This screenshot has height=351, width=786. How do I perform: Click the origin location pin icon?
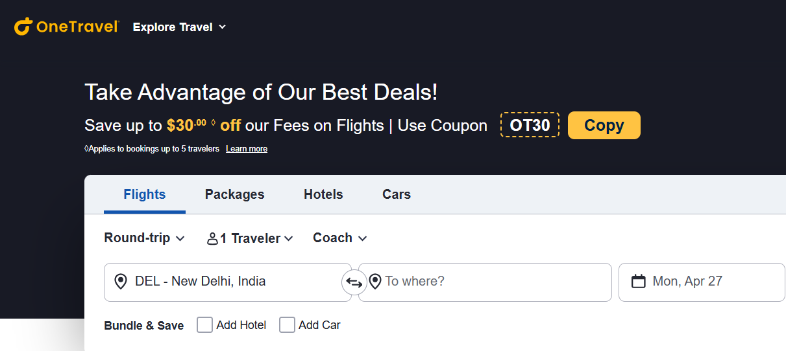[120, 282]
